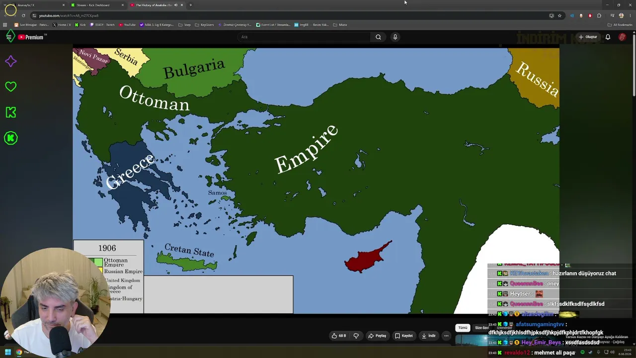Image resolution: width=636 pixels, height=358 pixels.
Task: Expand the All Bookmarks folder
Action: click(620, 25)
